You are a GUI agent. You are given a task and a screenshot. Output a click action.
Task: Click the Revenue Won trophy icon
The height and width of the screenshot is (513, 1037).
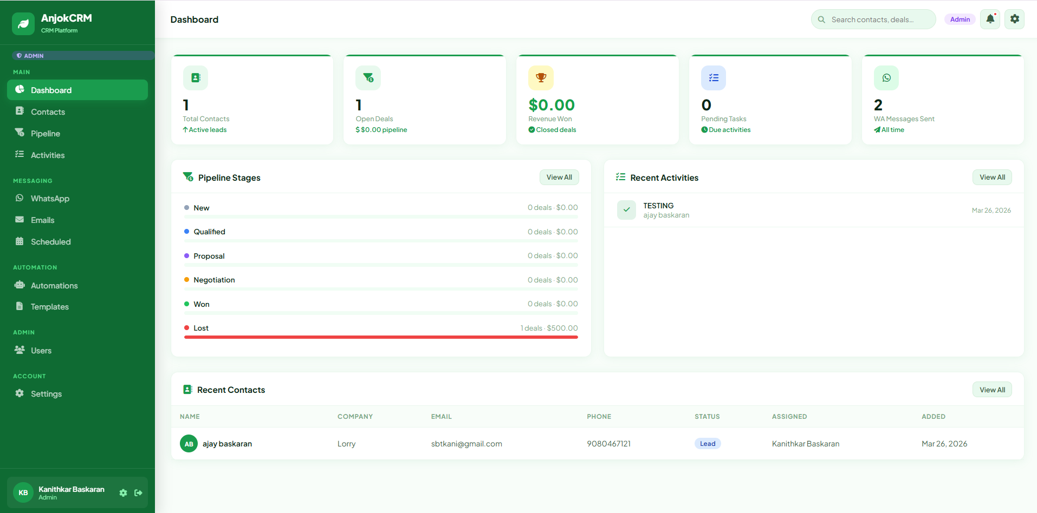coord(541,78)
